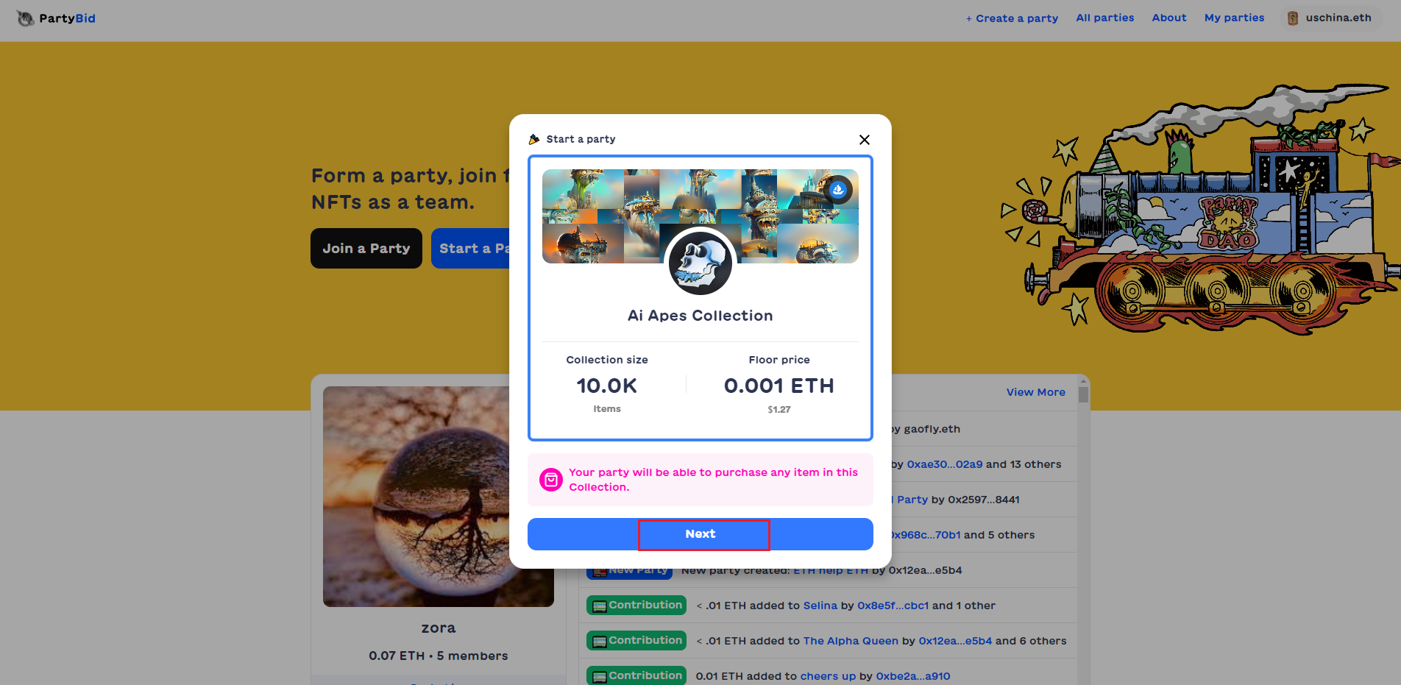The width and height of the screenshot is (1401, 685).
Task: Click the PartyBid logo icon
Action: point(26,18)
